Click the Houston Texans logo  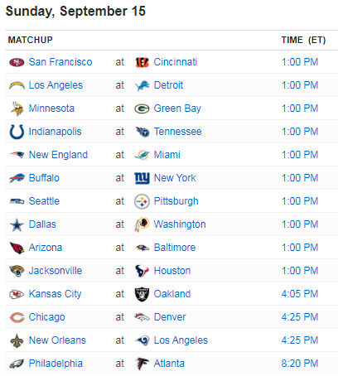[142, 271]
